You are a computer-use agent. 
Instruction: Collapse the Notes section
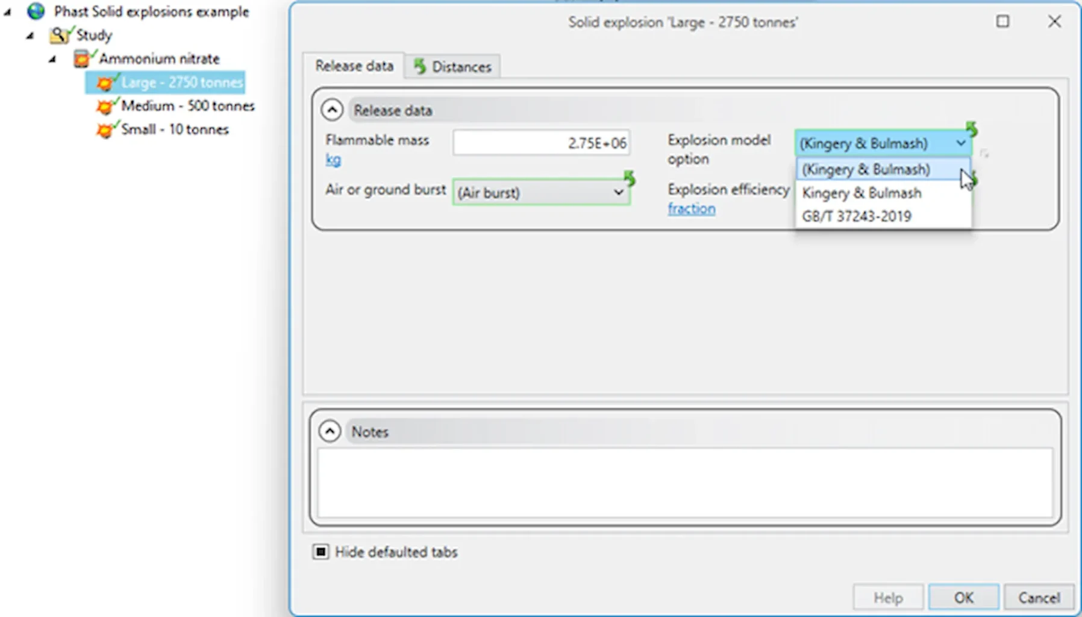click(330, 431)
